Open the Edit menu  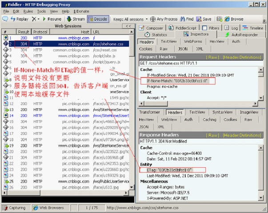[x=16, y=11]
